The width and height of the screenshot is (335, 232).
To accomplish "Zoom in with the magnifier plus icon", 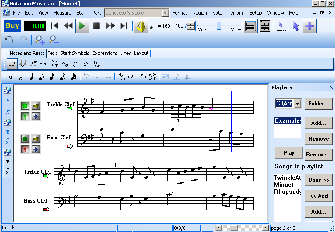I will [x=40, y=40].
